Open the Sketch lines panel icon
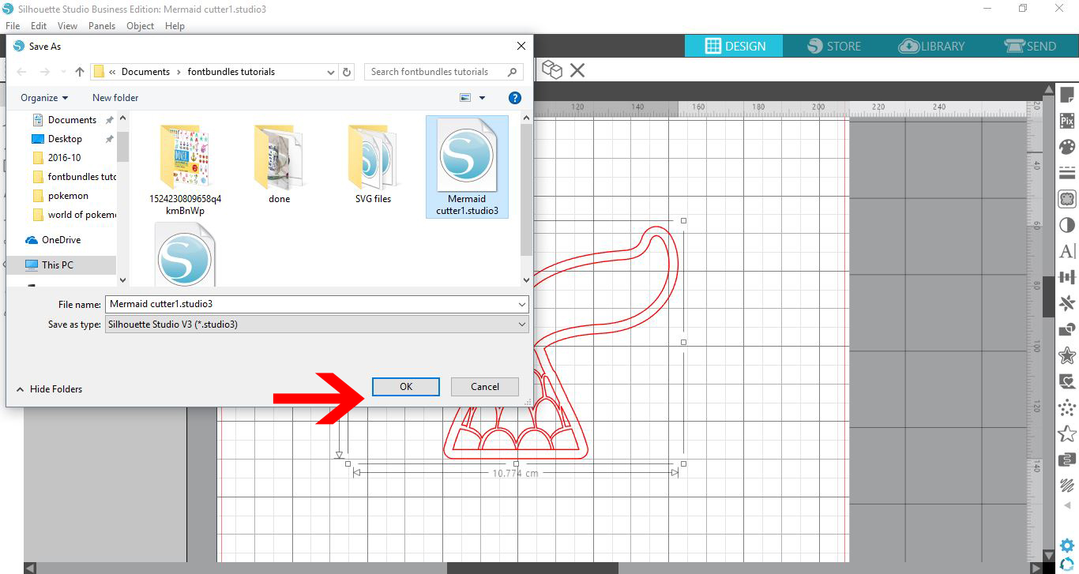 pos(1067,486)
